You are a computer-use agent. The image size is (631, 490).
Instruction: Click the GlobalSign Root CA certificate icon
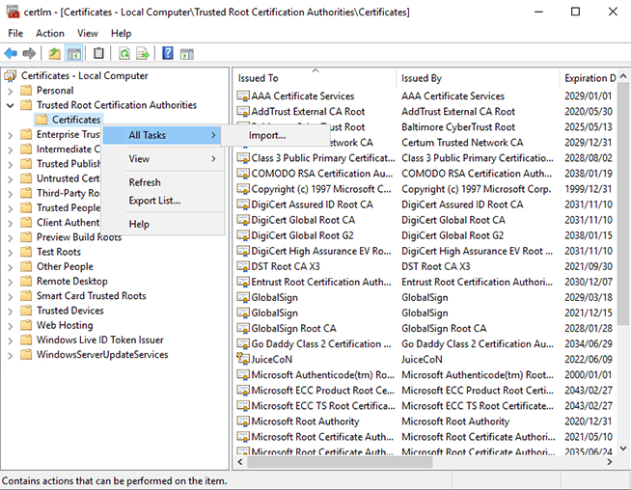coord(243,328)
